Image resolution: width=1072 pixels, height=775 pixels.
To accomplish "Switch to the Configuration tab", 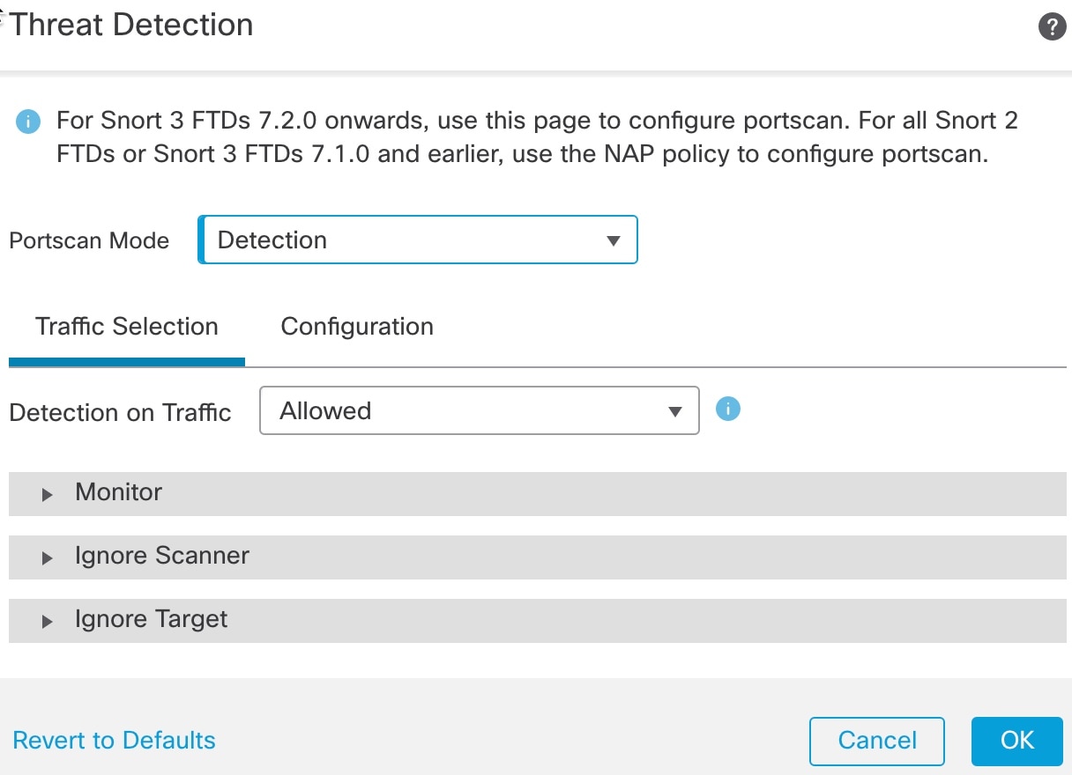I will point(357,327).
